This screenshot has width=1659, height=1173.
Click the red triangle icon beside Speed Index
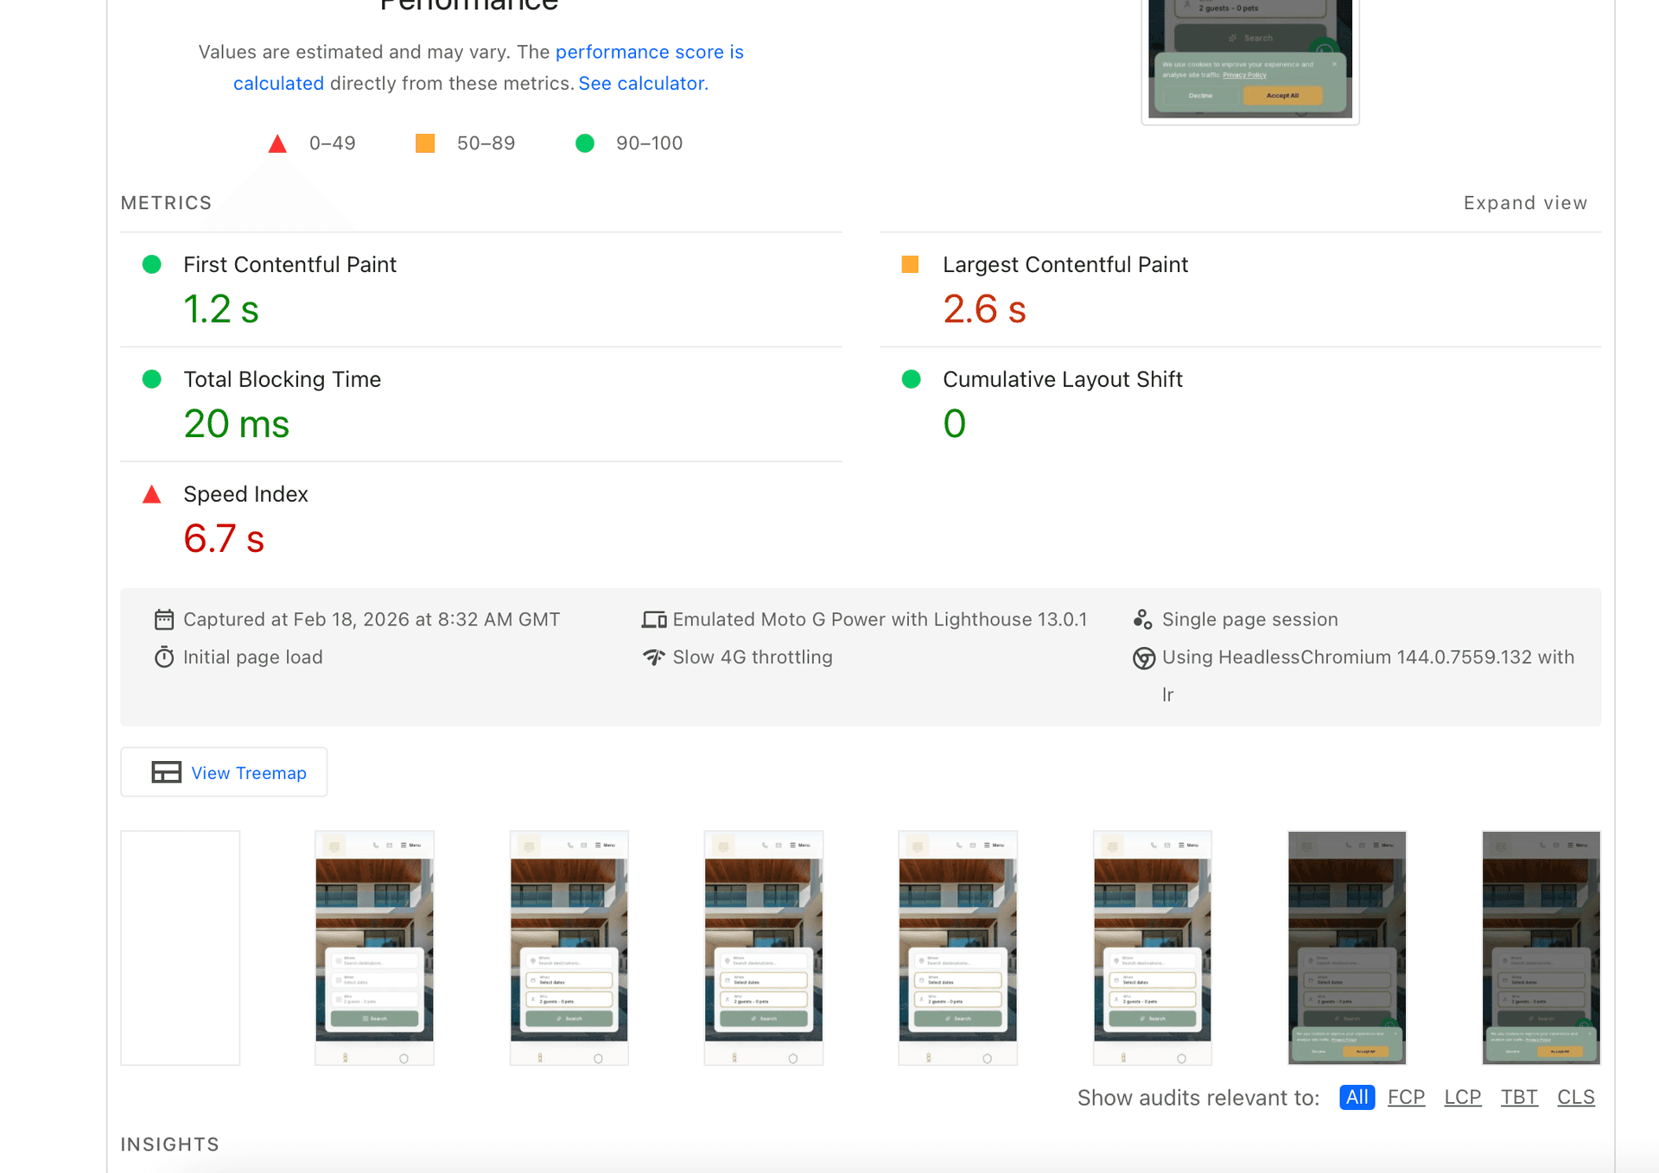tap(152, 495)
